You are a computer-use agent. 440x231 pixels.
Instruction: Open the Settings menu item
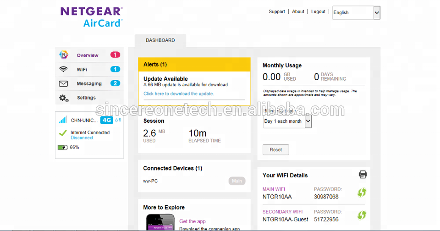89,98
